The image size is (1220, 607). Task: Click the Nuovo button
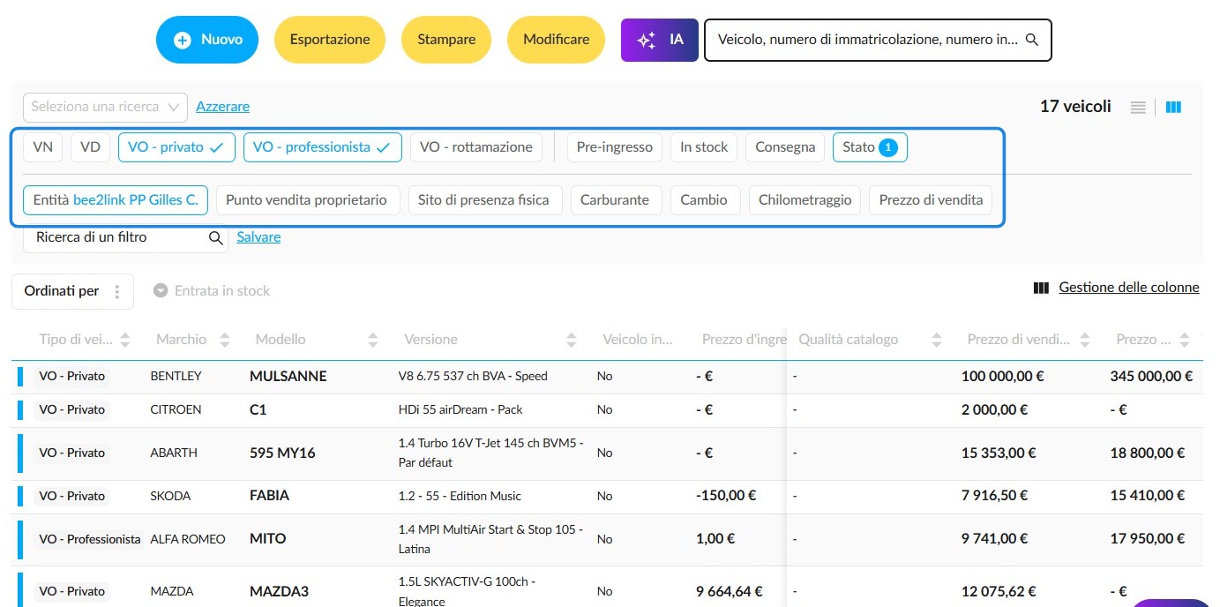(x=207, y=40)
